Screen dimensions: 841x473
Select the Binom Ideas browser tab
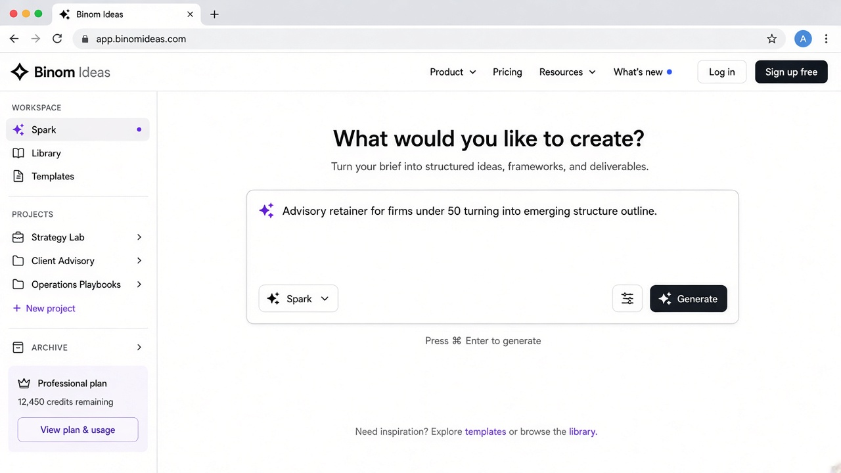pyautogui.click(x=126, y=14)
